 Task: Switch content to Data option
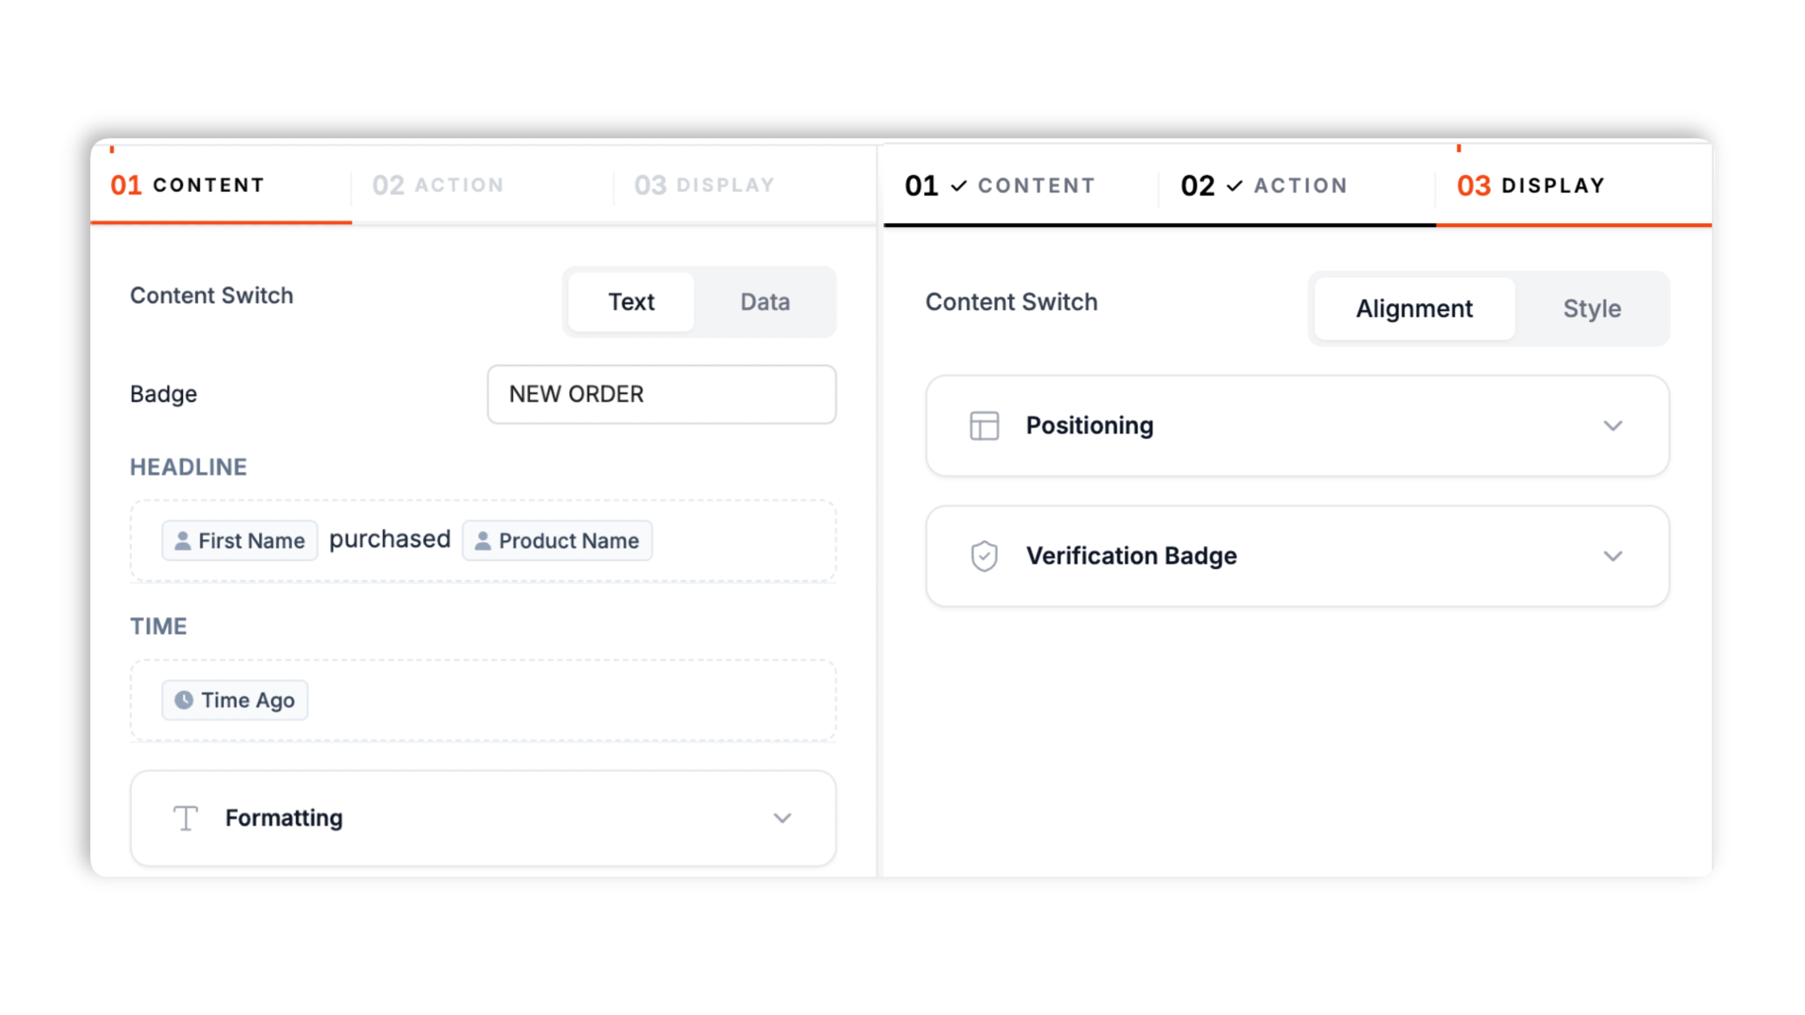point(765,302)
